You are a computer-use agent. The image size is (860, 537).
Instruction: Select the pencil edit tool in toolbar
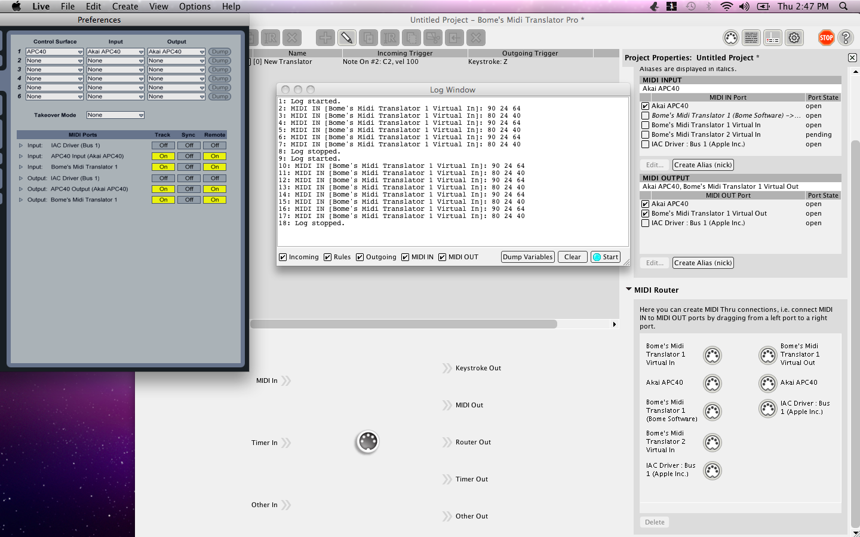pos(346,38)
